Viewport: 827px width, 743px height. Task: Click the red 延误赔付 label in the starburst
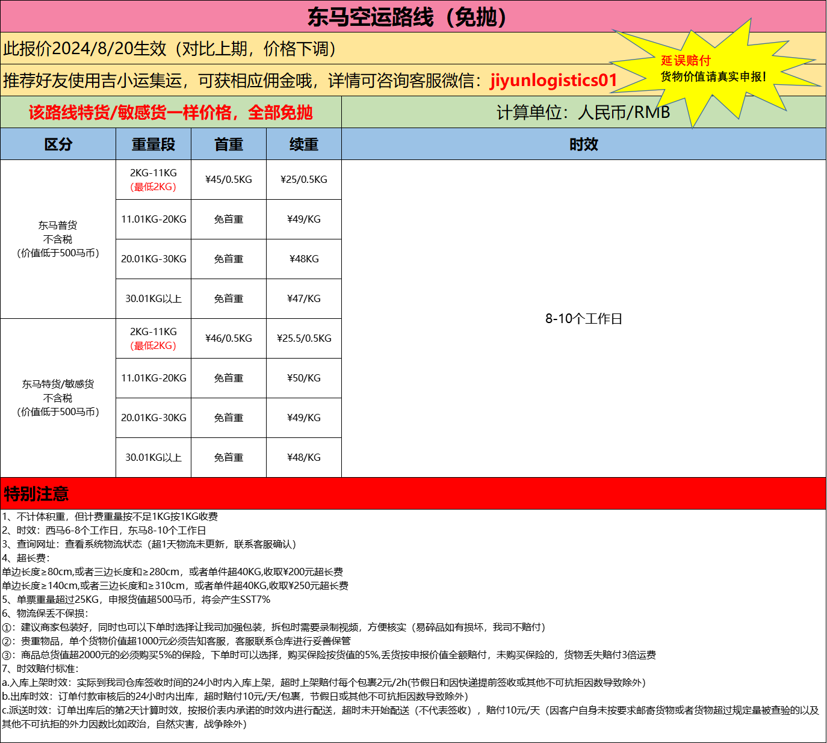pyautogui.click(x=686, y=61)
